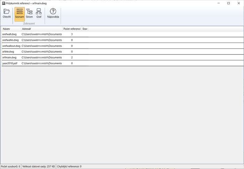The image size is (244, 169).
Task: Click the Otevřít open folder icon
Action: tap(7, 12)
